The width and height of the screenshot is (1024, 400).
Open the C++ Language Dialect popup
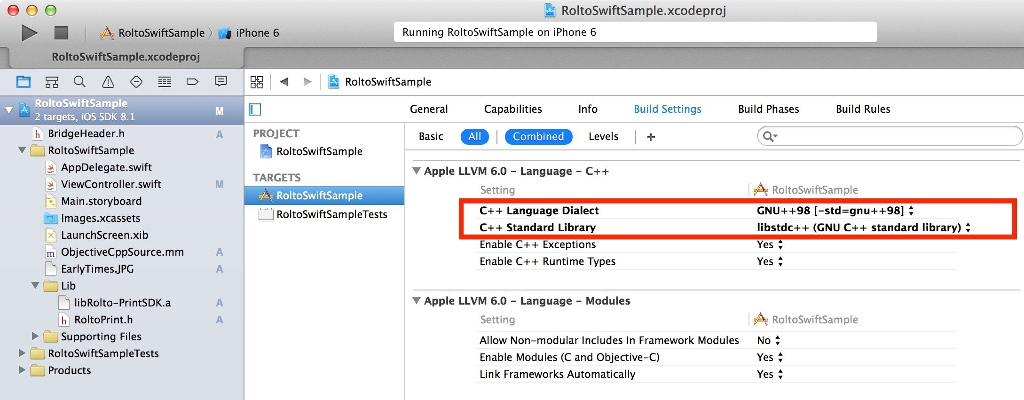(x=835, y=211)
